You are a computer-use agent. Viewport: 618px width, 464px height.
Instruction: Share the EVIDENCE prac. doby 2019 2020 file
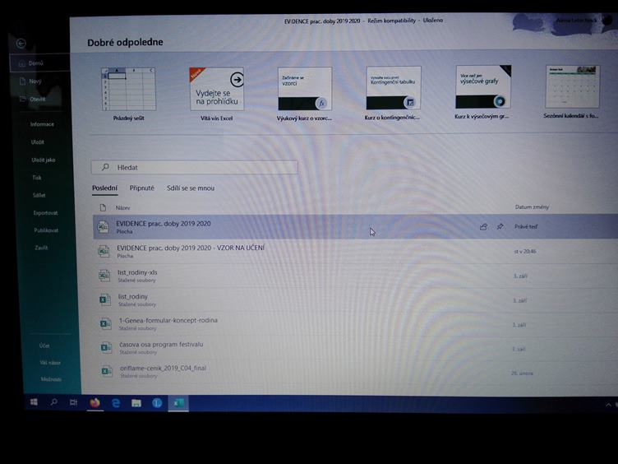(483, 226)
